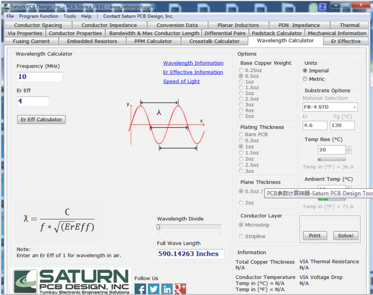Switch to Fusing Current tab
Screen dimensions: 373x295
click(31, 41)
